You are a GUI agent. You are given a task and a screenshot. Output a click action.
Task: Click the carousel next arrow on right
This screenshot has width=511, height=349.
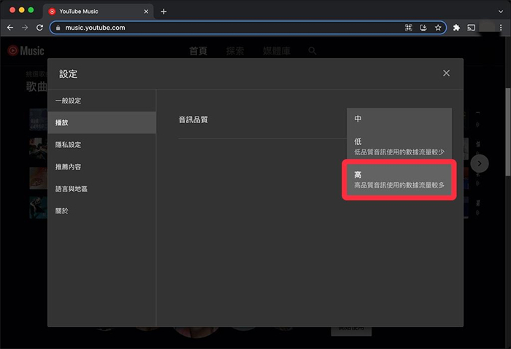click(479, 163)
